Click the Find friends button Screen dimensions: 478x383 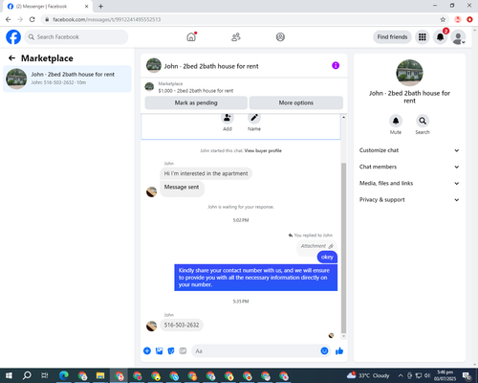pos(392,37)
